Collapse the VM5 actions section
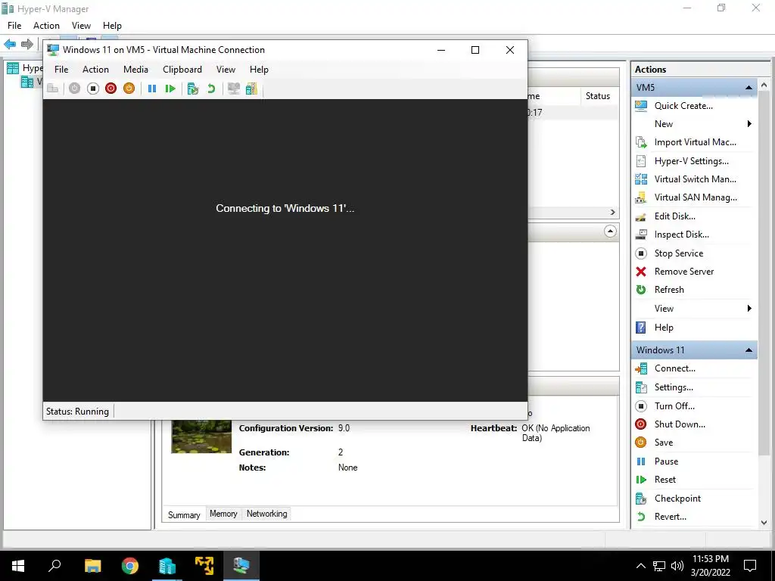775x581 pixels. click(x=749, y=88)
